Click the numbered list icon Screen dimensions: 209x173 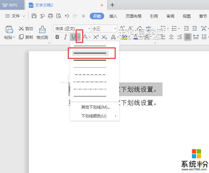[174, 28]
